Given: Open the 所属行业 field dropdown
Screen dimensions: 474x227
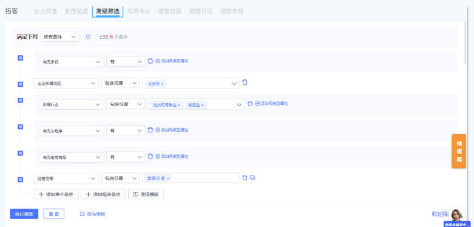Looking at the screenshot, I should point(72,104).
